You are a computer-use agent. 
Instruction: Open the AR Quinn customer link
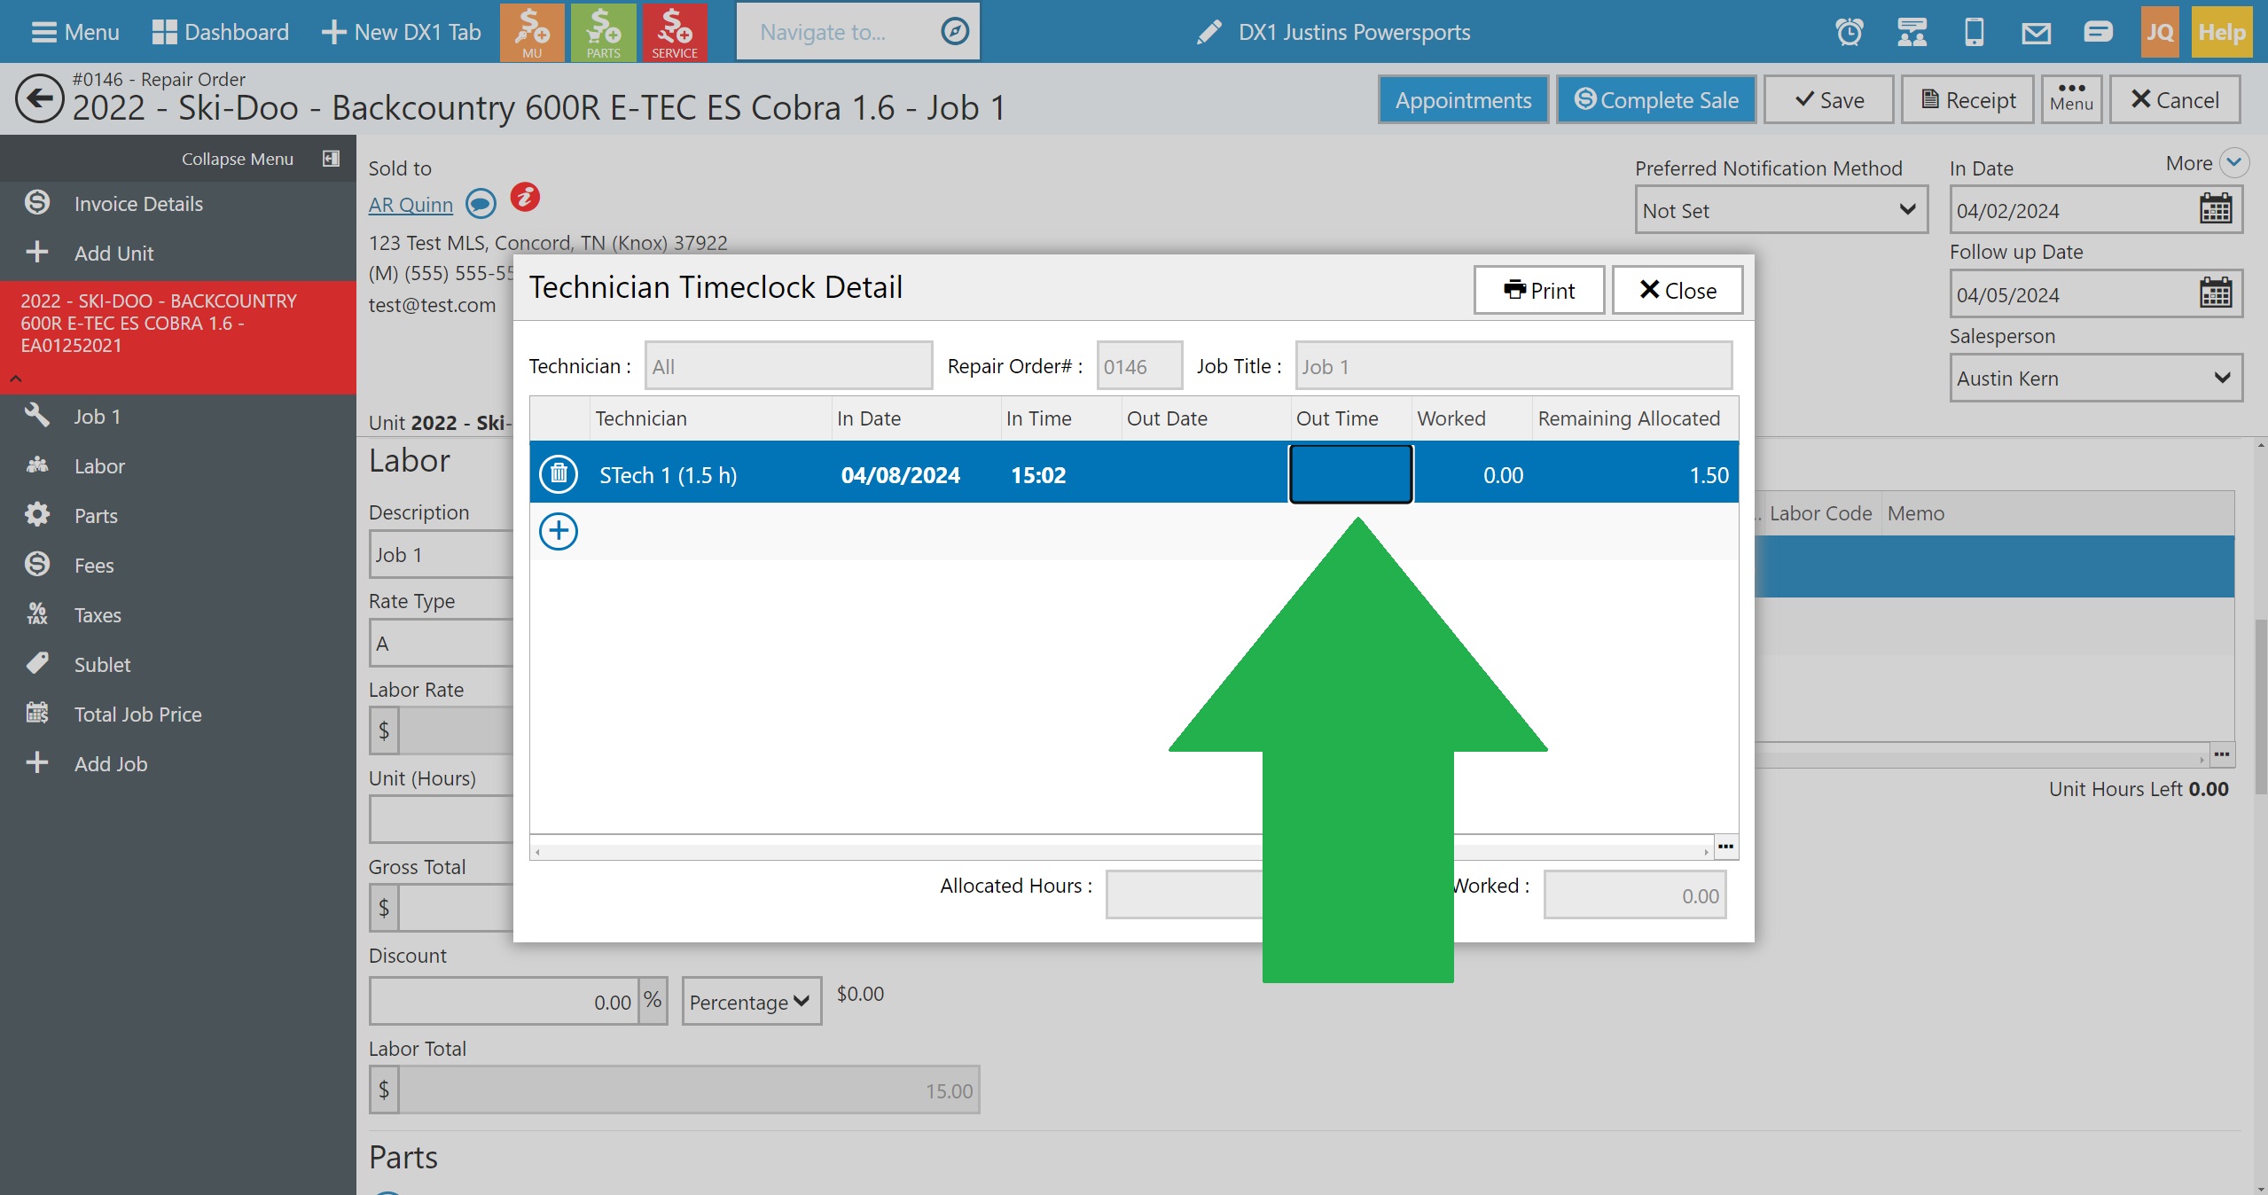pyautogui.click(x=411, y=205)
